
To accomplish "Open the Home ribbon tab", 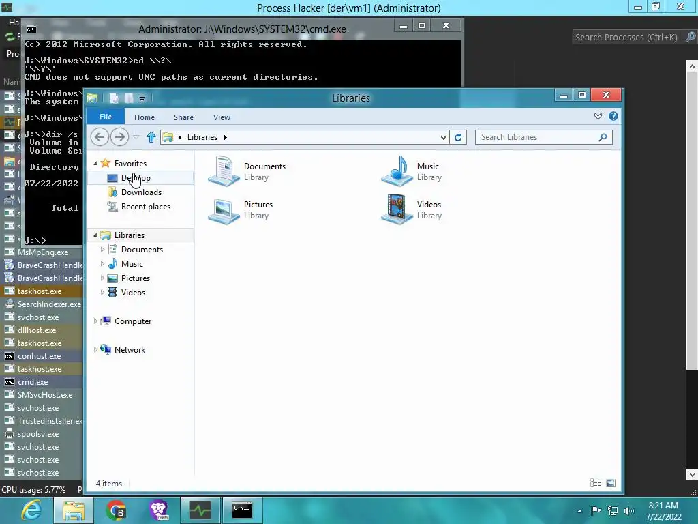I will (145, 117).
